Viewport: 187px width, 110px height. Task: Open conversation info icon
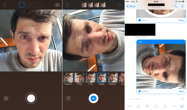click(182, 6)
